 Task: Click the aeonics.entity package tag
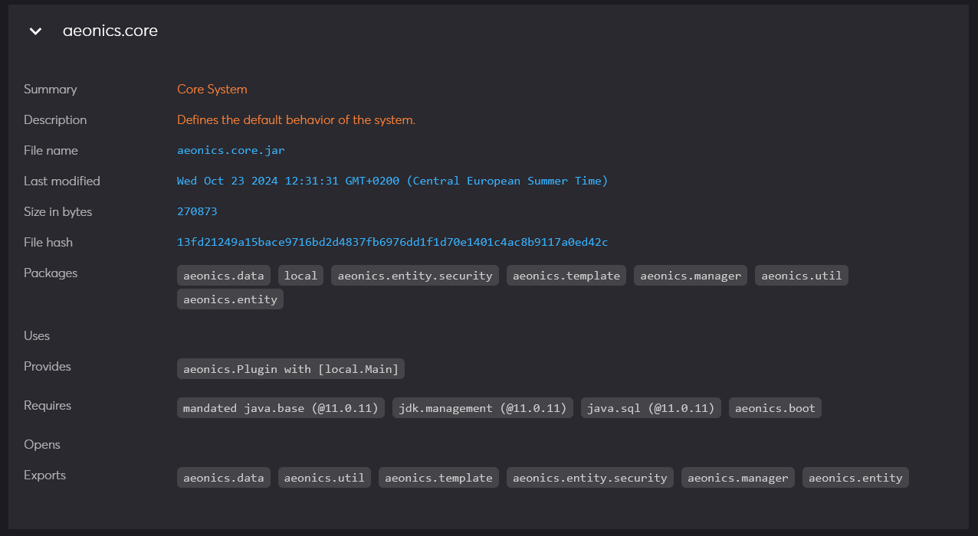coord(229,299)
